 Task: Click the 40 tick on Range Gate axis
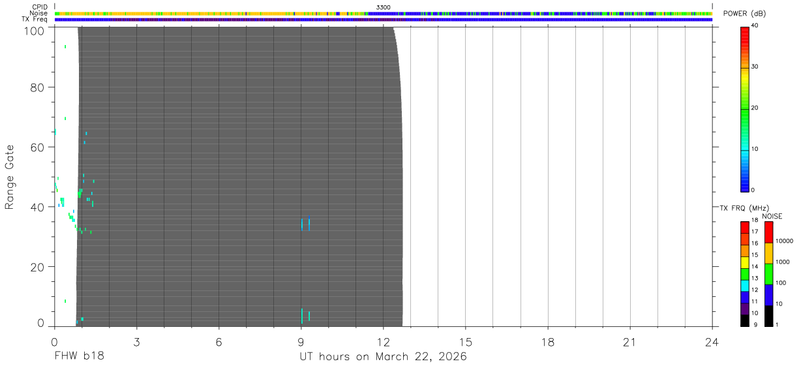tap(38, 207)
